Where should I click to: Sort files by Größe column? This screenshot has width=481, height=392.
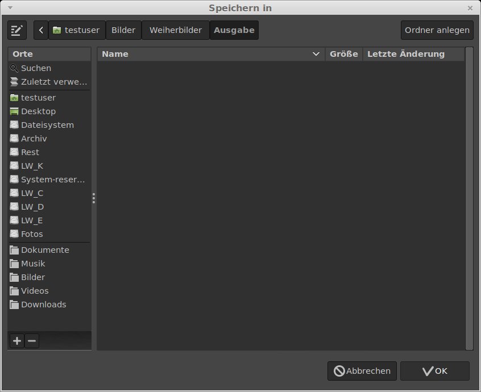pyautogui.click(x=344, y=54)
